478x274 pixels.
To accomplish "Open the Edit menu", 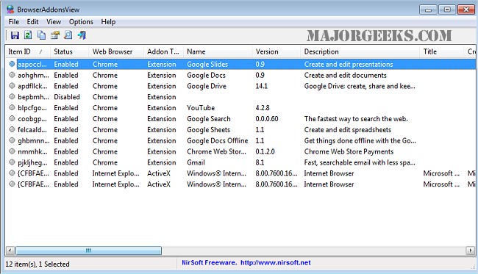I will pyautogui.click(x=32, y=22).
